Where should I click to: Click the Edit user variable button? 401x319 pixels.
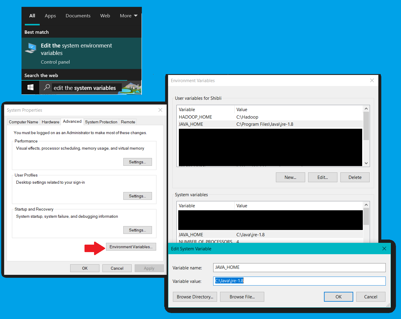[x=323, y=177]
